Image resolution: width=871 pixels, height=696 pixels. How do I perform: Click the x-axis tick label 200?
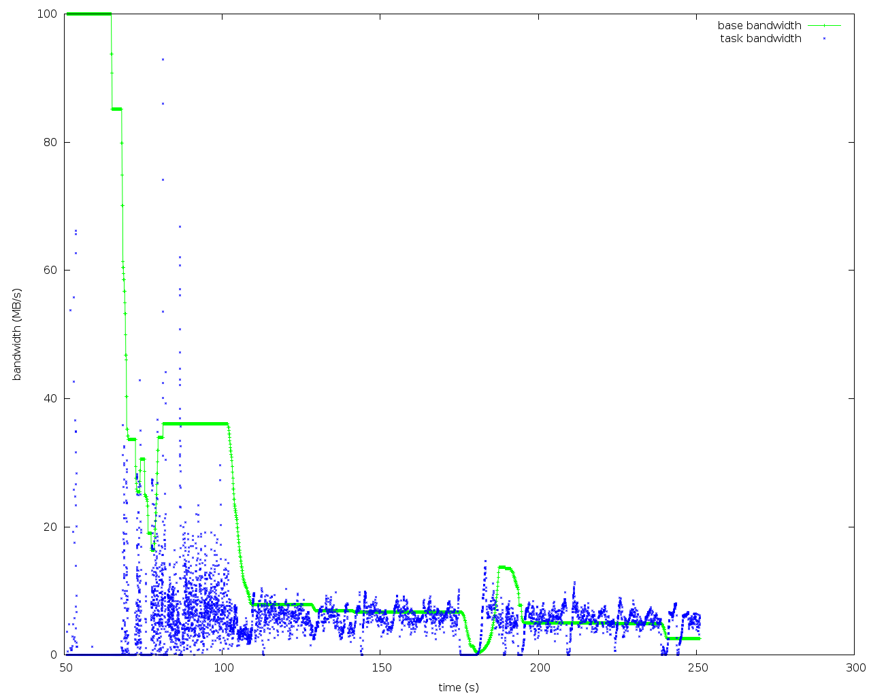tap(539, 667)
